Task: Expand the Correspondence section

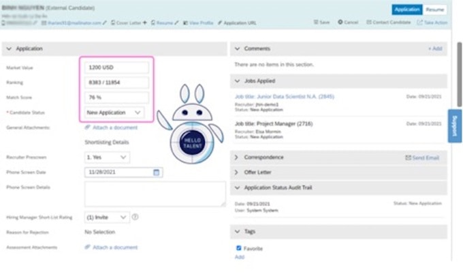Action: [x=236, y=157]
